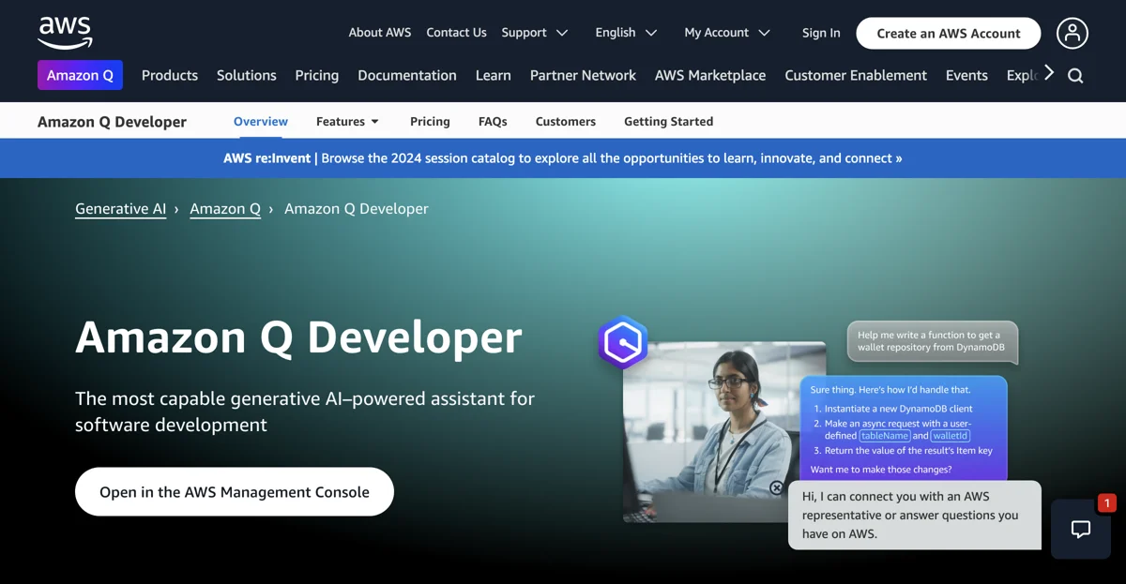Click the Sign In link
The width and height of the screenshot is (1126, 584).
(x=821, y=33)
